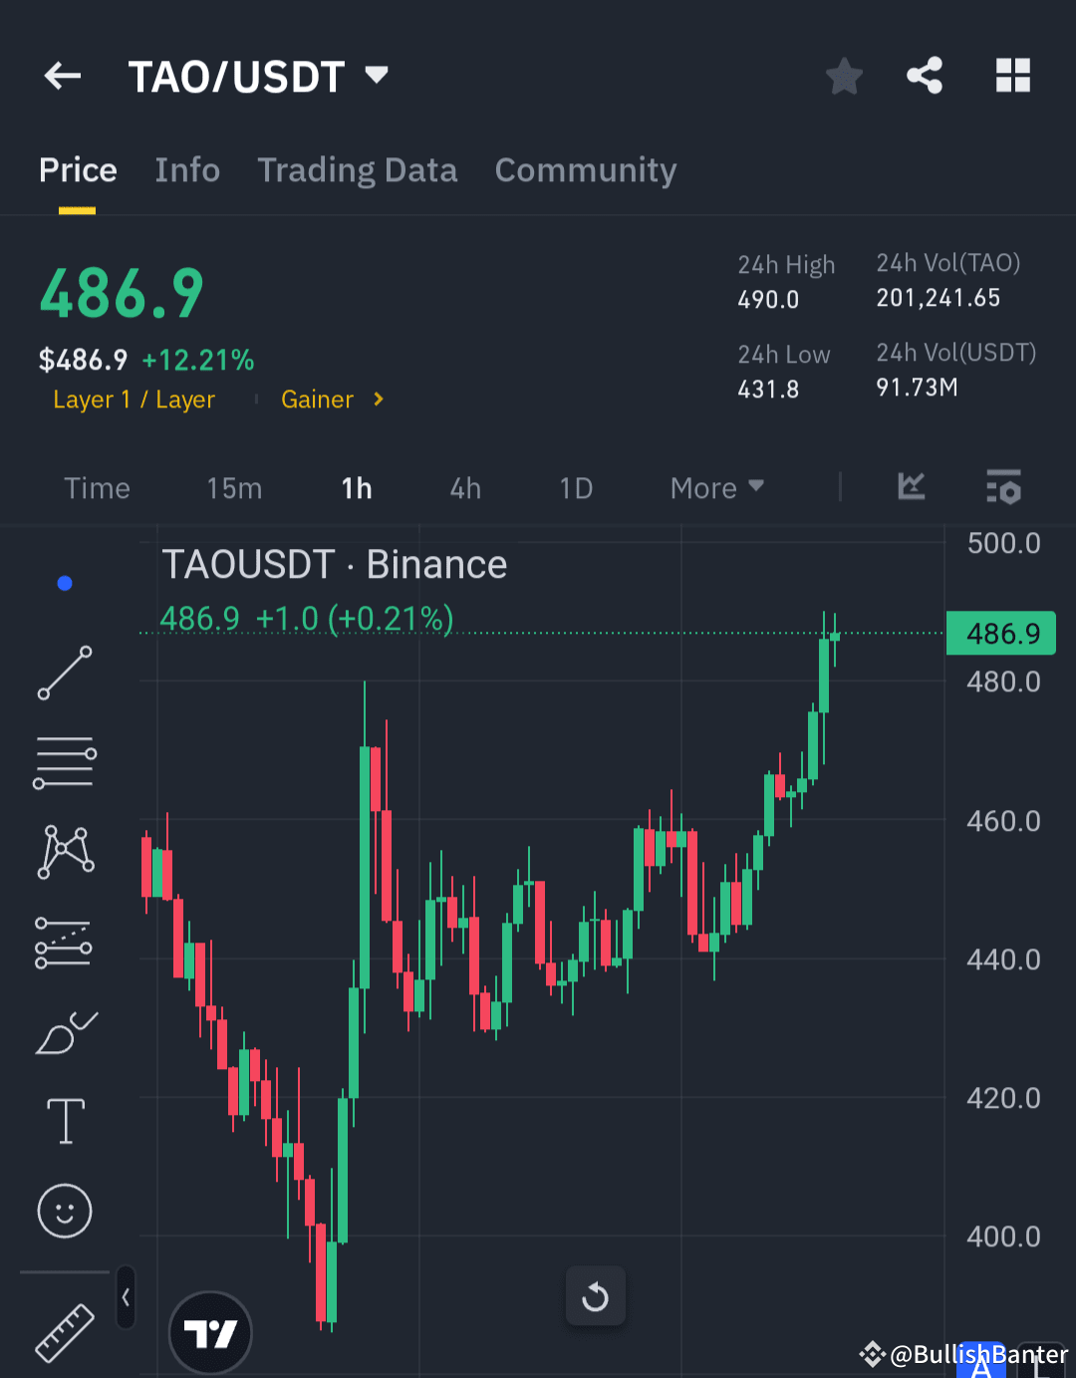Select the horizontal lines drawing tool
This screenshot has height=1378, width=1076.
pos(64,762)
